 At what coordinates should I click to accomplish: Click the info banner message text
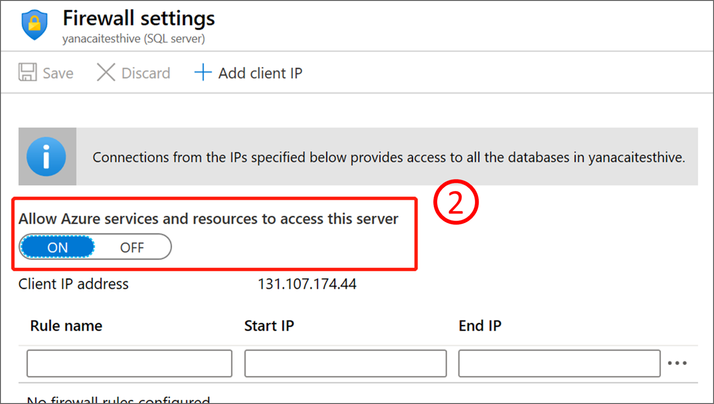(x=388, y=157)
